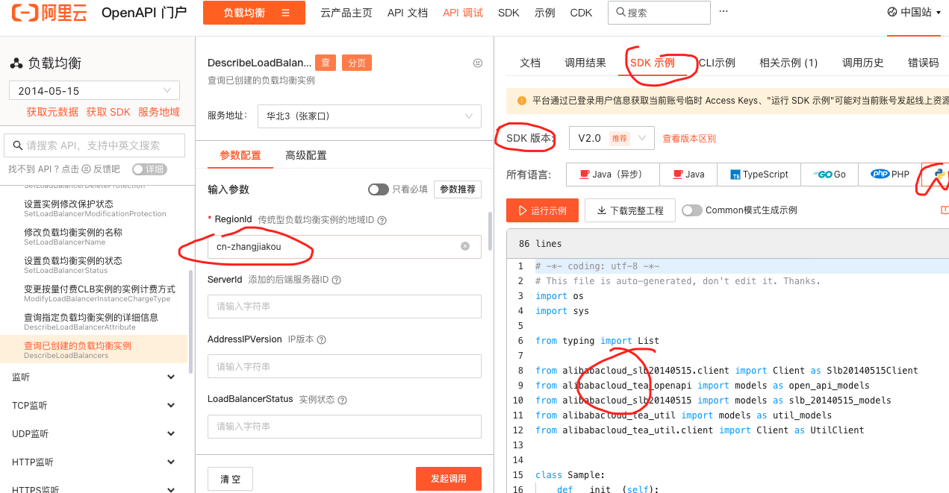Click the search magnifier icon in header

click(620, 13)
